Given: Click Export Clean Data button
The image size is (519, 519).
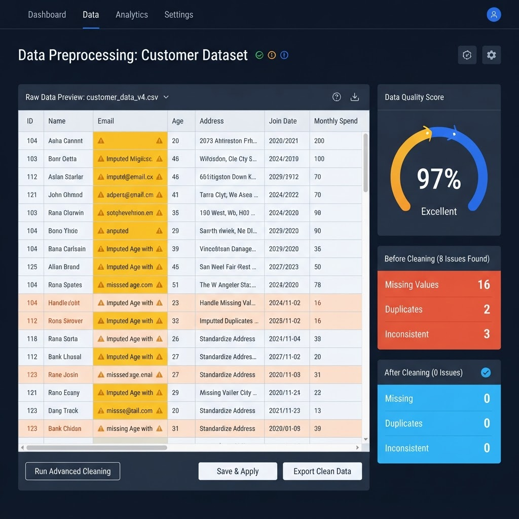Looking at the screenshot, I should (x=322, y=471).
